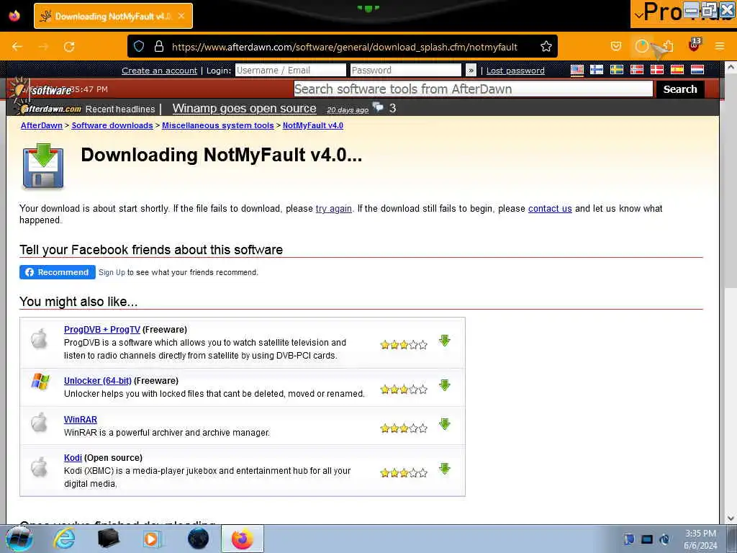The image size is (737, 553).
Task: Download WinRAR via green arrow icon
Action: coord(445,424)
